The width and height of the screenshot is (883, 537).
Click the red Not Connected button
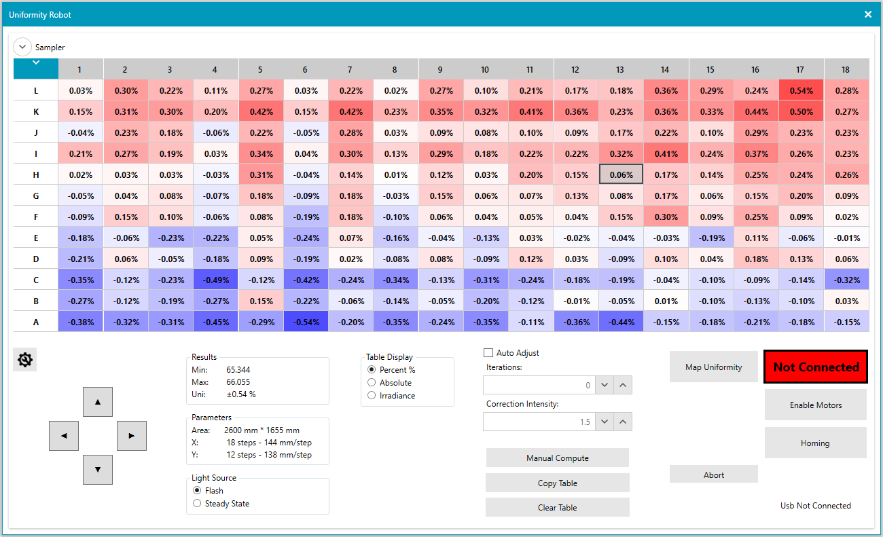point(816,367)
